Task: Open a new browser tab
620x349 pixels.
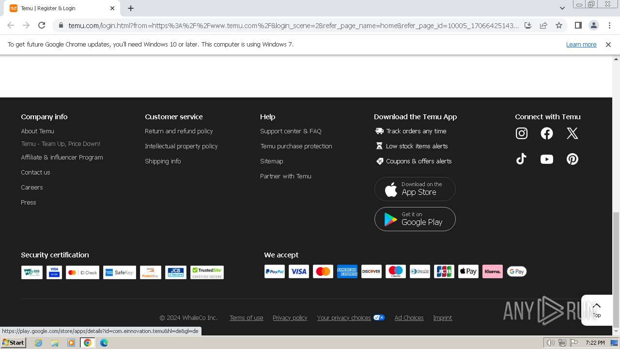Action: click(131, 8)
